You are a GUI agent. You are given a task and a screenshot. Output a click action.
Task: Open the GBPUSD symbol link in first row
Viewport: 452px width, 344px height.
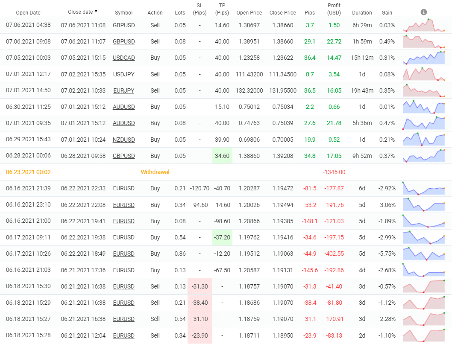coord(123,25)
